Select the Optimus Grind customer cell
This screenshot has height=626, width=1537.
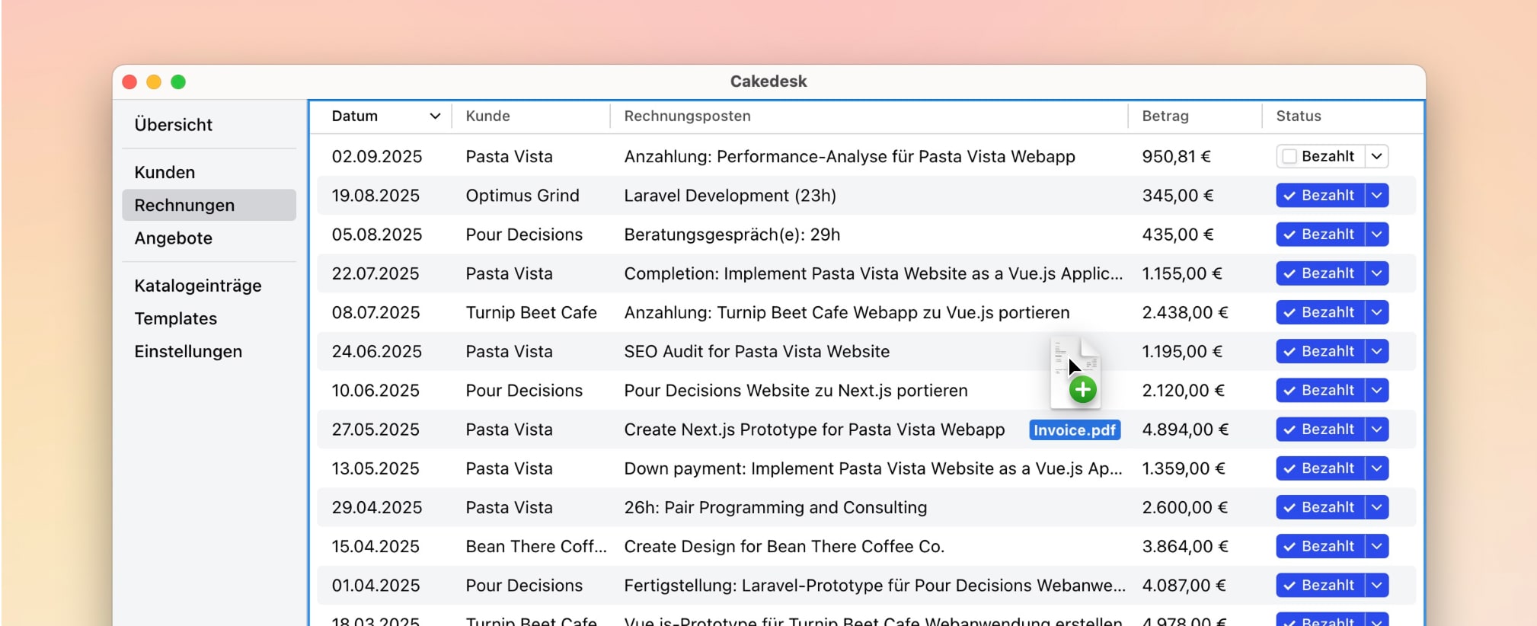pos(522,195)
